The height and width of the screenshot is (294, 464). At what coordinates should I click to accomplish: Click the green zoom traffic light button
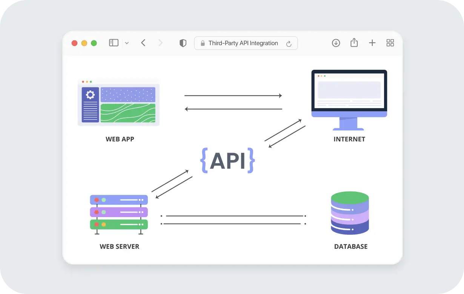point(94,43)
